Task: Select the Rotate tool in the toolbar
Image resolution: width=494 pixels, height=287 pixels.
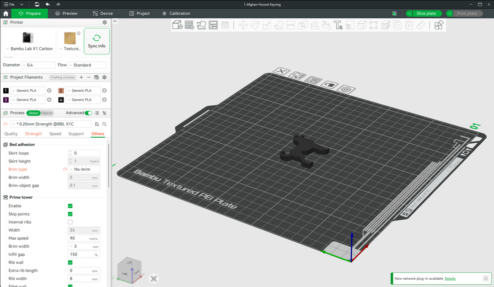Action: click(x=255, y=25)
